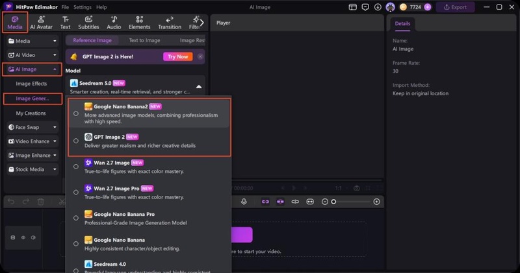Image resolution: width=520 pixels, height=273 pixels.
Task: Switch to Text to Image tab
Action: click(144, 40)
